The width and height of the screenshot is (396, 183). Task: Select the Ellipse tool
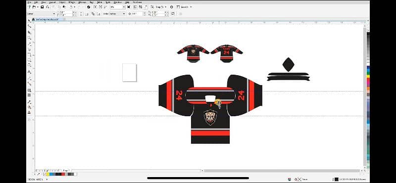[29, 60]
